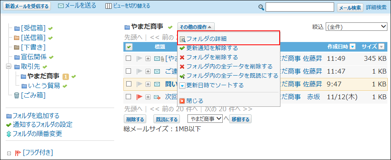Collapse the 取引先 folder tree node
Screen dimensions: 391x160
click(x=9, y=67)
